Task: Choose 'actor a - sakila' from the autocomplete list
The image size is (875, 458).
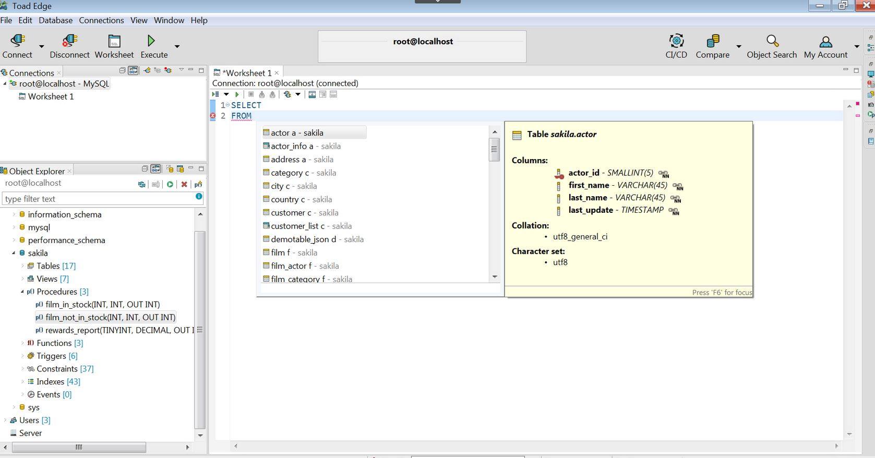Action: (314, 133)
